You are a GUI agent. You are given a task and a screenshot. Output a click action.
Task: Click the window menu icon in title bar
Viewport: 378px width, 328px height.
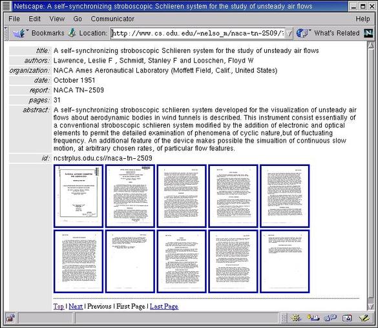(6, 6)
